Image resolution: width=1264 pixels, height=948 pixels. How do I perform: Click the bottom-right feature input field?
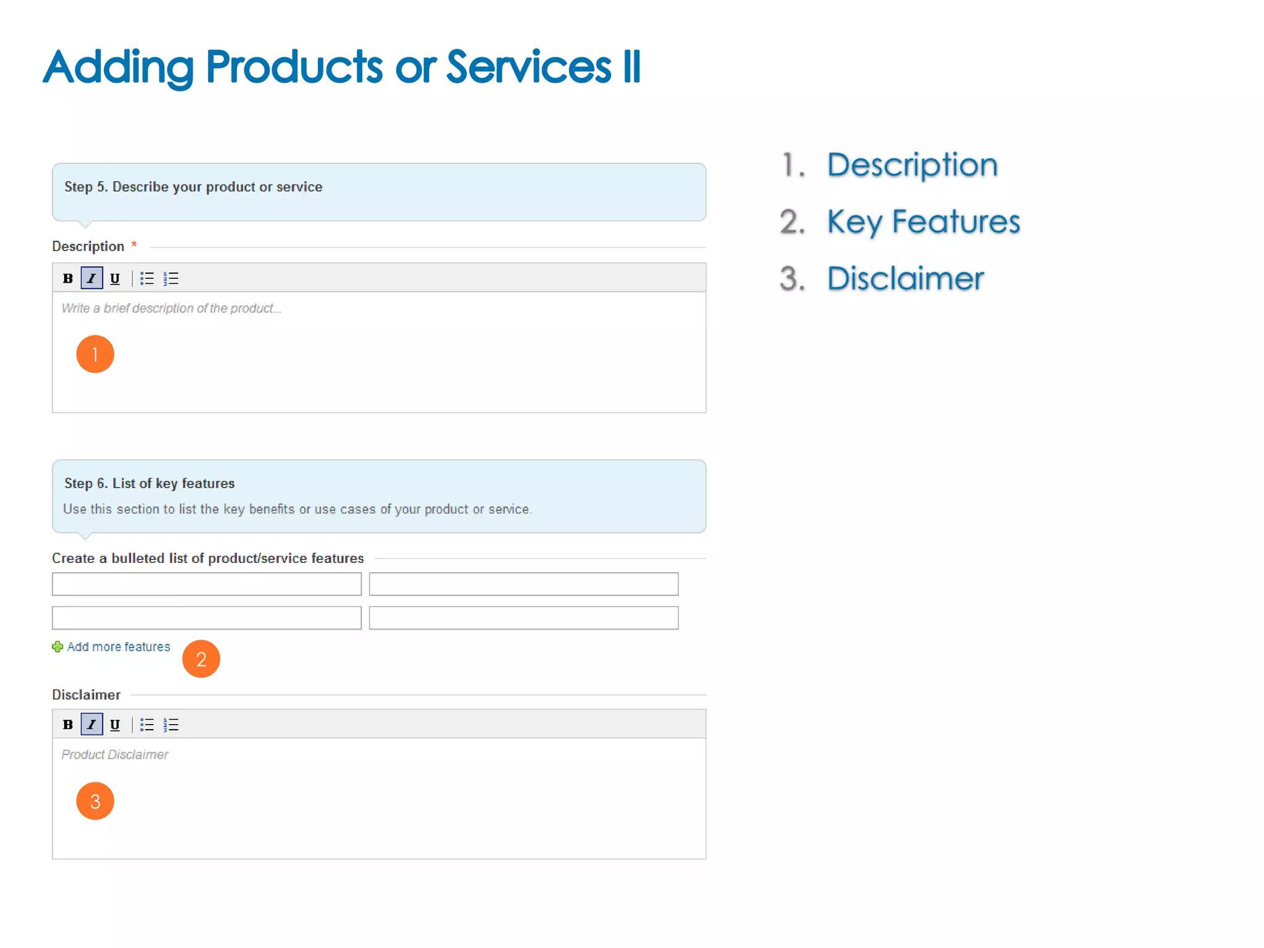coord(523,618)
